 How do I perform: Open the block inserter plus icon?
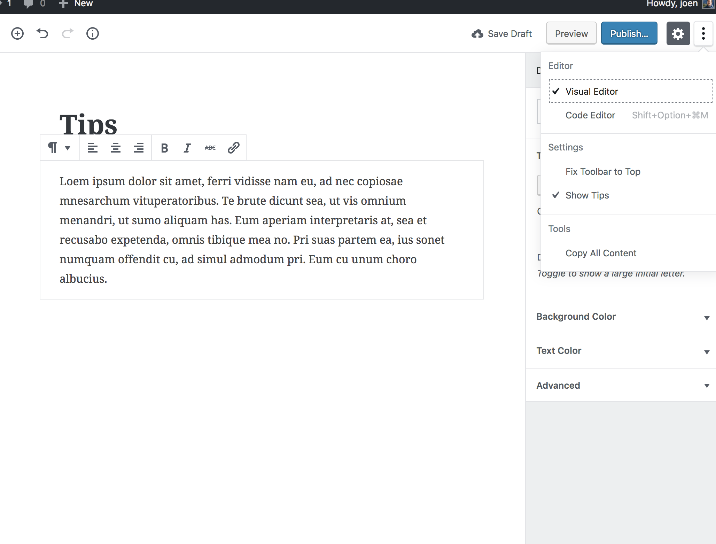click(17, 33)
